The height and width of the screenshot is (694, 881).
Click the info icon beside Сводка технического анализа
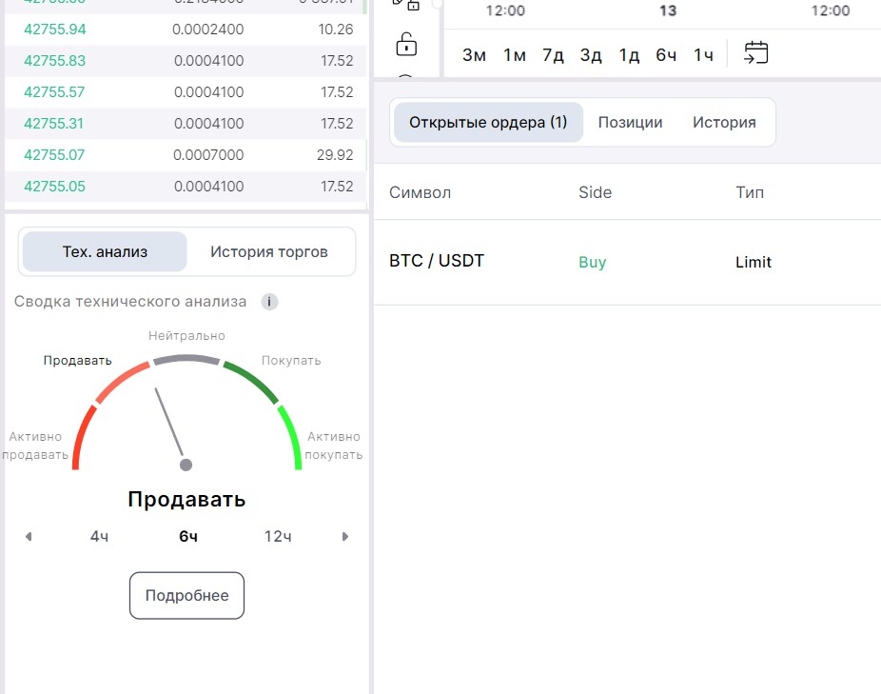point(269,302)
